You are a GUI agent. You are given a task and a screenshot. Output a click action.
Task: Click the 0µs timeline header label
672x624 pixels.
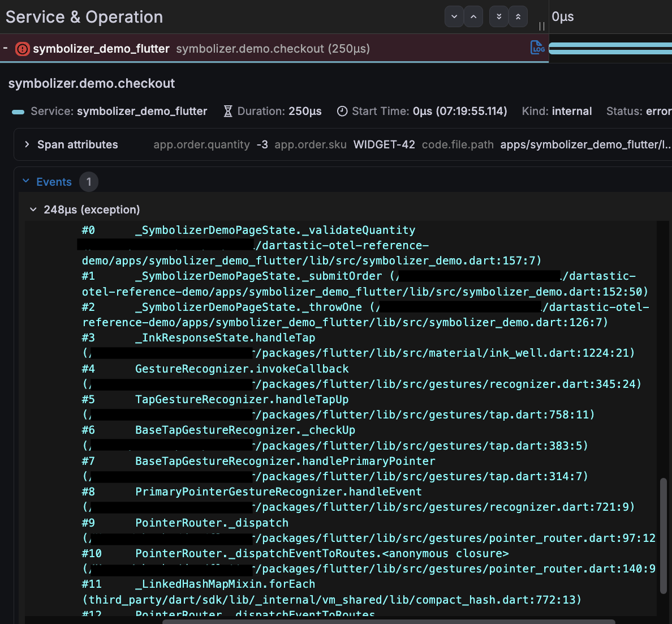[x=563, y=17]
